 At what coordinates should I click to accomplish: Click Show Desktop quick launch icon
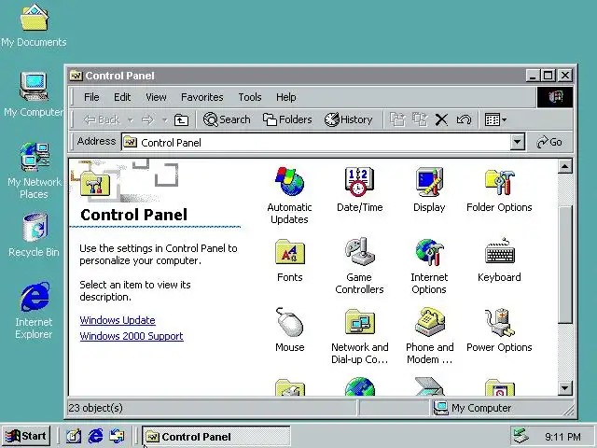[73, 436]
